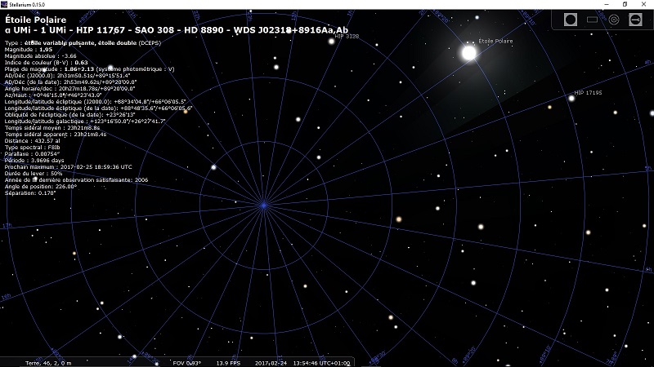Image resolution: width=654 pixels, height=367 pixels.
Task: Click the date 2017-02-24 in status bar
Action: 271,362
